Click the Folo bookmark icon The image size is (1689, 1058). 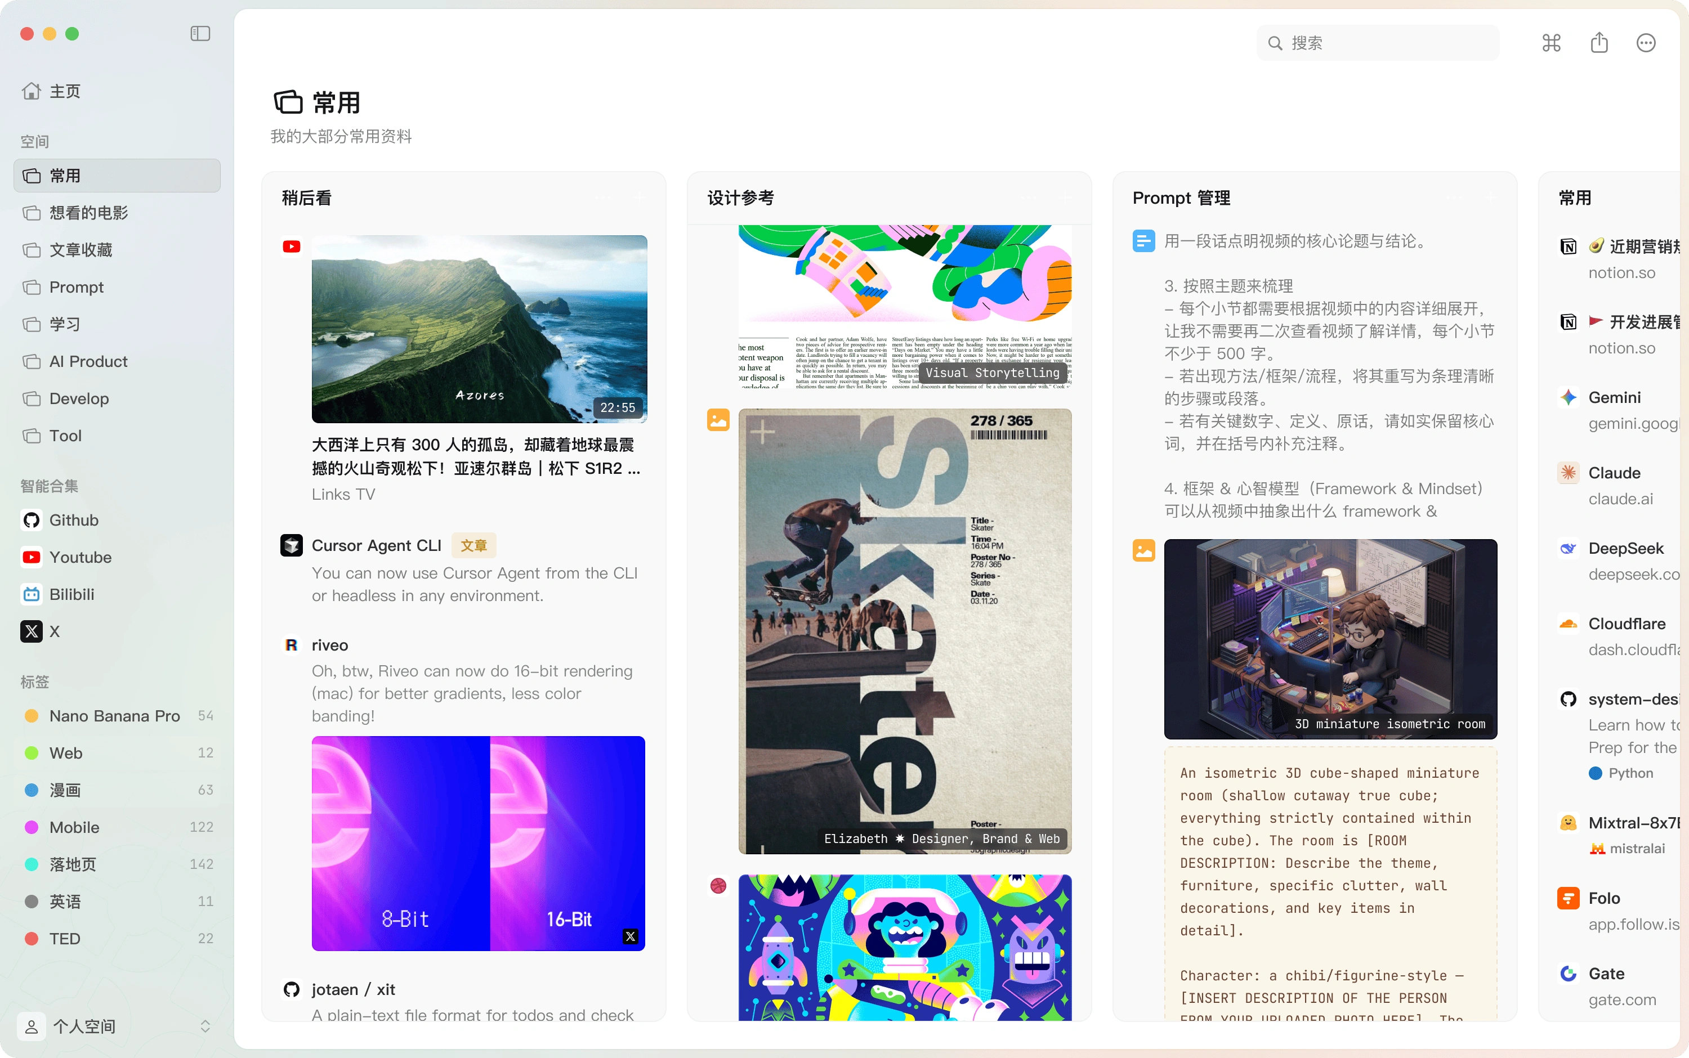coord(1568,898)
